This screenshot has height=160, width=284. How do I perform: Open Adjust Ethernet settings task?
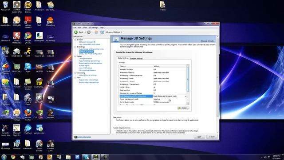88,75
